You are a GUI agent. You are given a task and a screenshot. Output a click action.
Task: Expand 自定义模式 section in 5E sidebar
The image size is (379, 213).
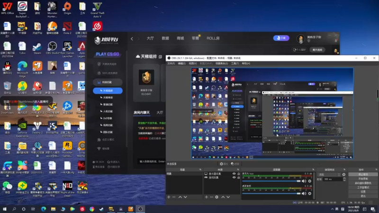(x=108, y=140)
